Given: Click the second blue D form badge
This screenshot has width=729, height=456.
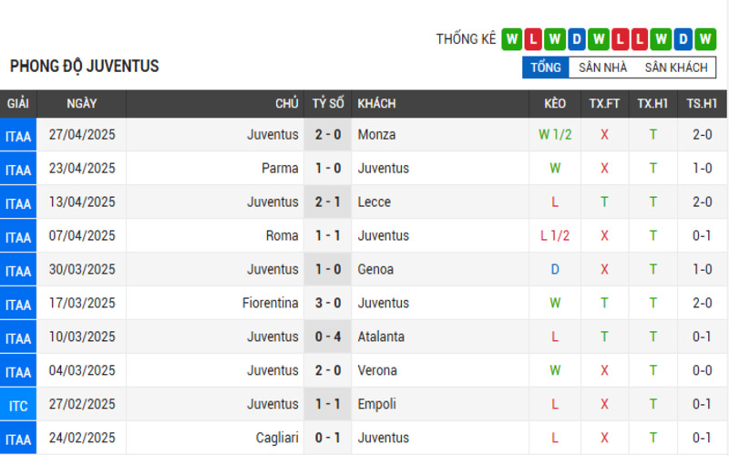Looking at the screenshot, I should [683, 39].
